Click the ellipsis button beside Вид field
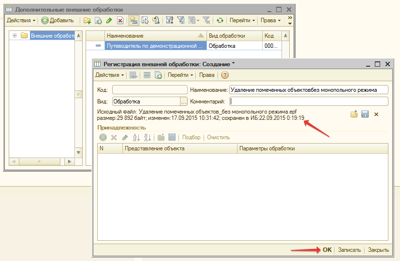 point(183,101)
